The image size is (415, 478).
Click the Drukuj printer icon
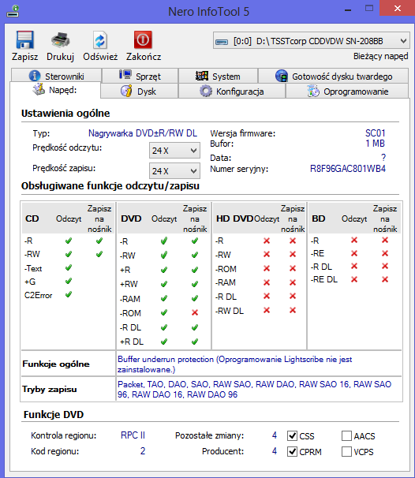(61, 40)
